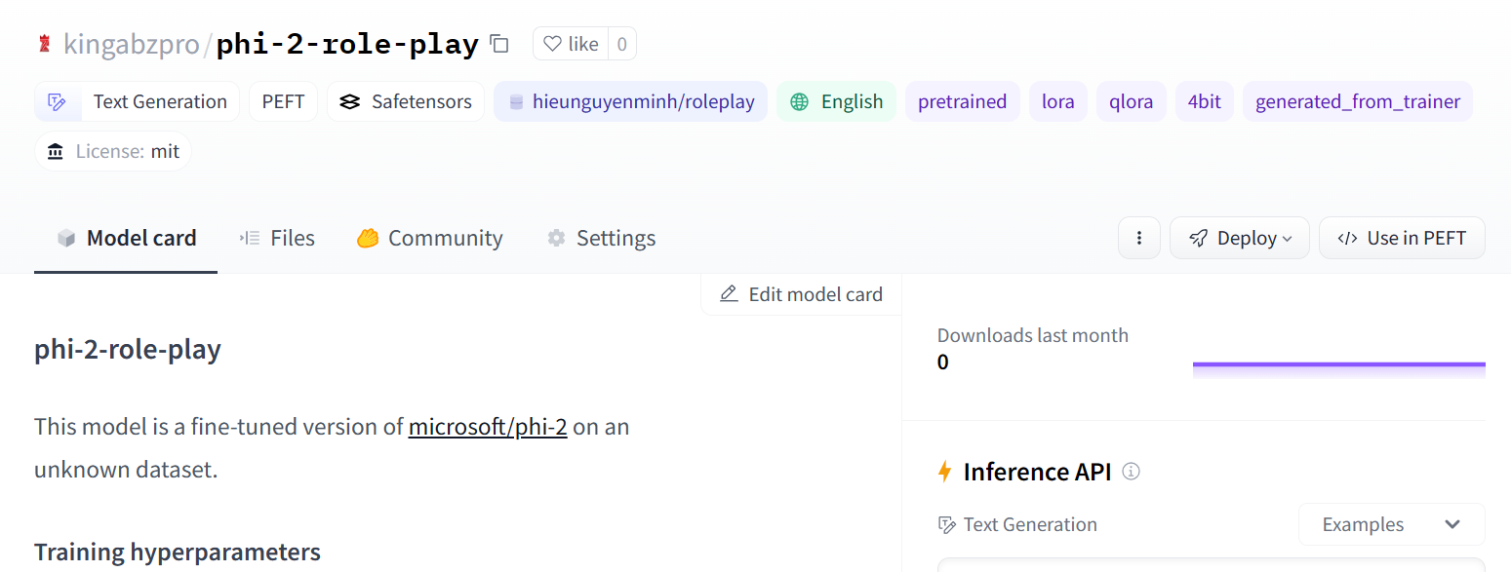Click the copy model name icon
The image size is (1511, 572).
click(499, 44)
